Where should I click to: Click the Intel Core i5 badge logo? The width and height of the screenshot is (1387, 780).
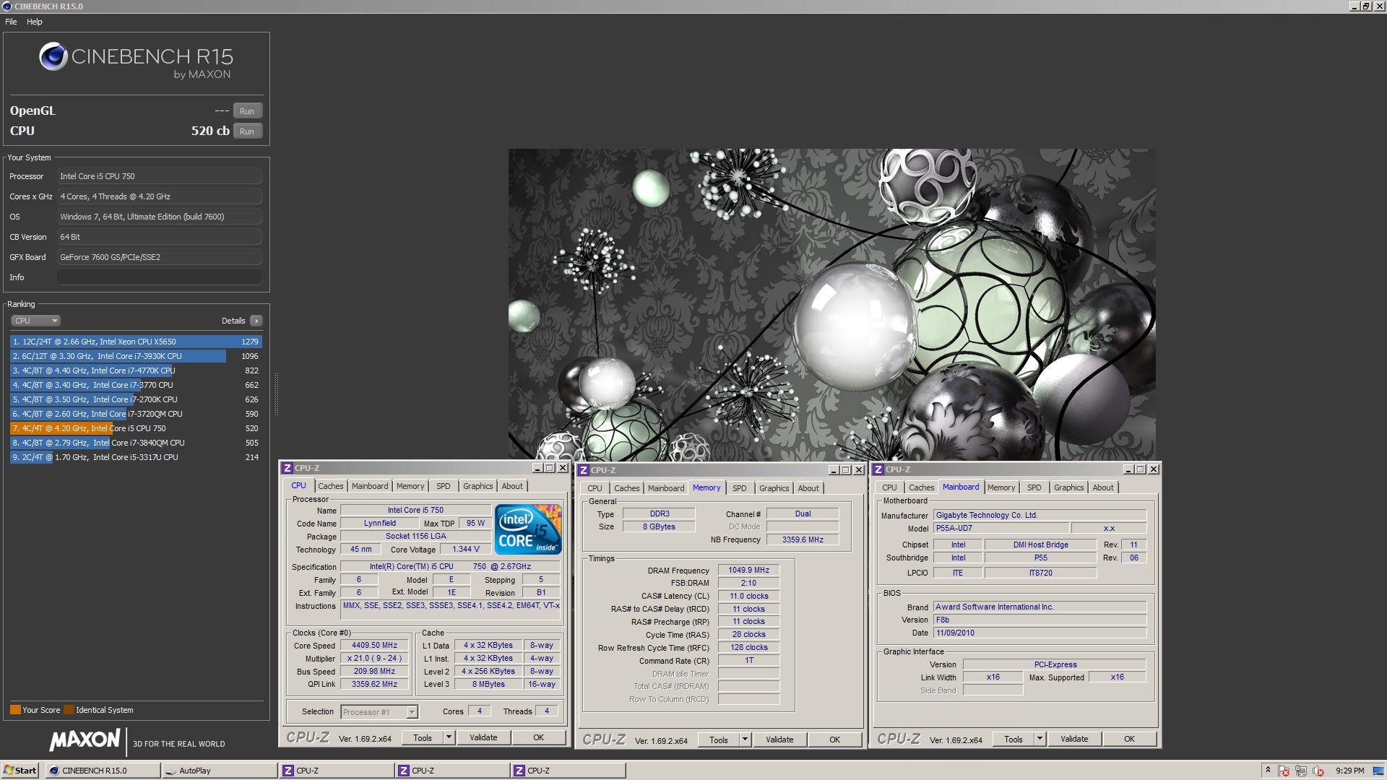(x=528, y=529)
